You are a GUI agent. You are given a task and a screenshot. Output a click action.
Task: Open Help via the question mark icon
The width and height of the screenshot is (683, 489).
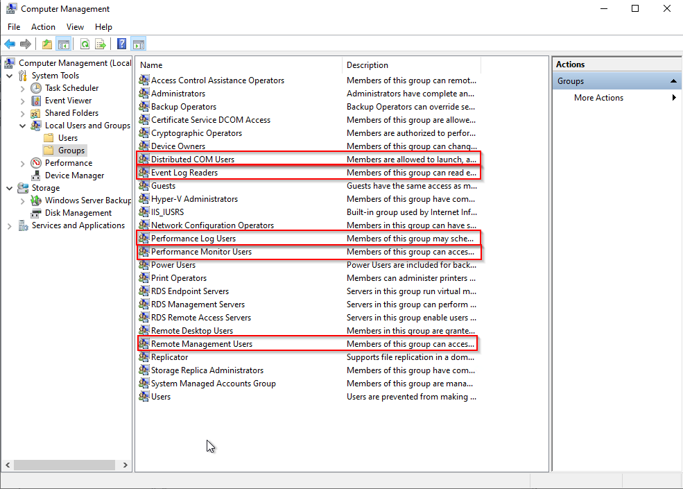pyautogui.click(x=122, y=44)
